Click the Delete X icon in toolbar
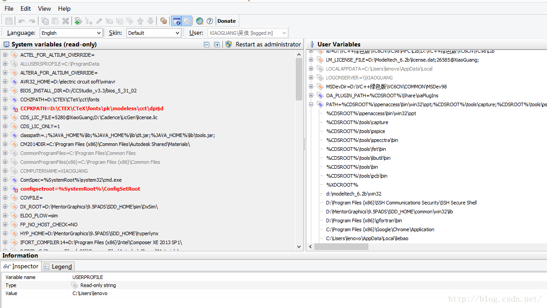This screenshot has height=308, width=547. (x=66, y=21)
